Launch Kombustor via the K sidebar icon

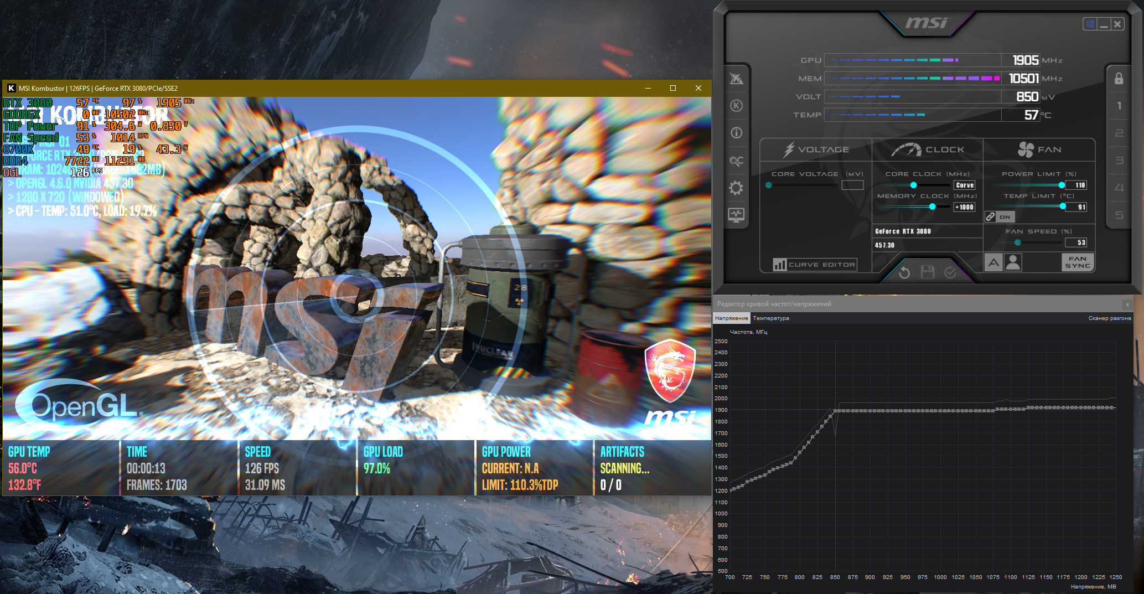pos(736,106)
